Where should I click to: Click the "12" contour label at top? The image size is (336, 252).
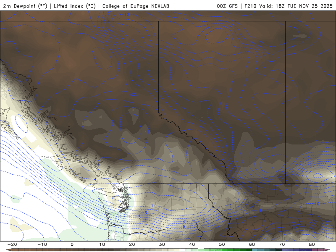[x=127, y=15]
